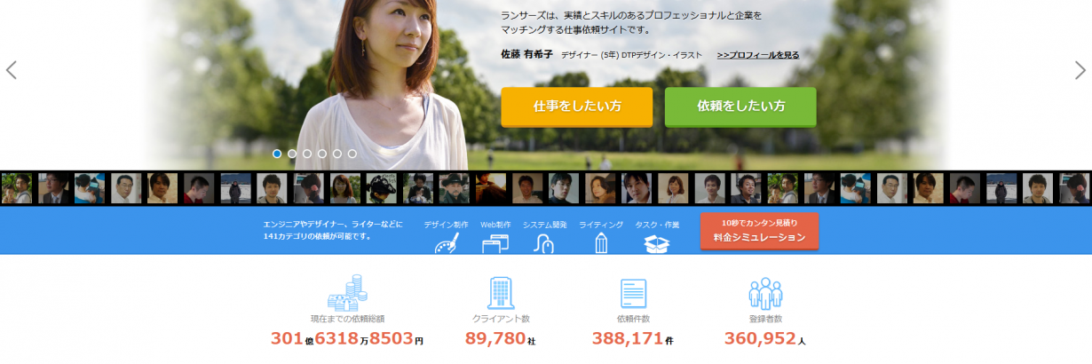This screenshot has width=1092, height=364.
Task: Click the office building client icon
Action: click(502, 292)
